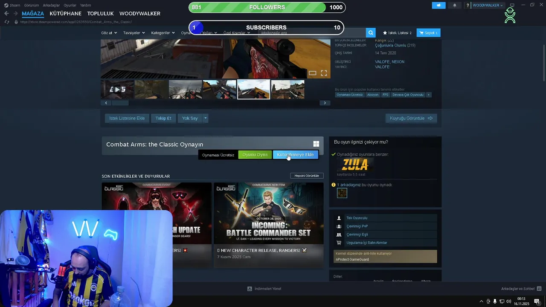Switch to Big Picture mode icon
This screenshot has width=546, height=307.
pyautogui.click(x=512, y=5)
